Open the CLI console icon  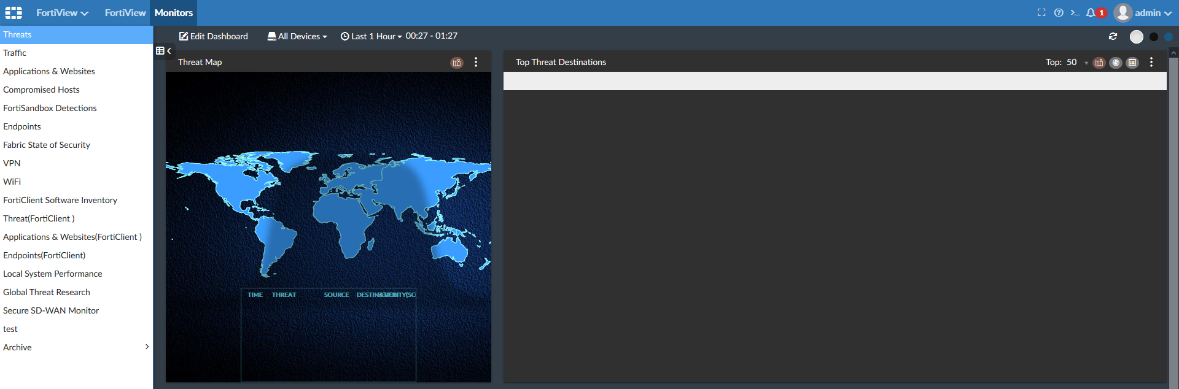[x=1075, y=12]
